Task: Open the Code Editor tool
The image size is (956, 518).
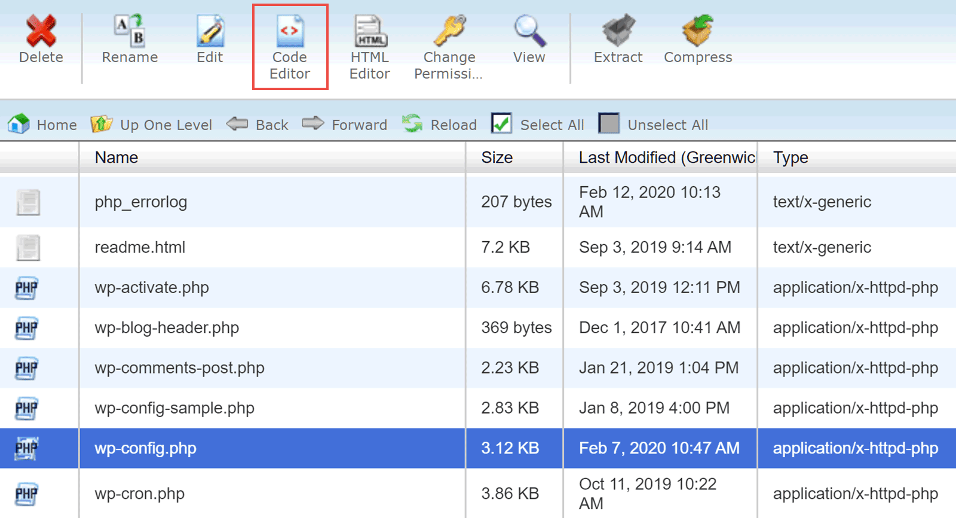Action: click(x=290, y=47)
